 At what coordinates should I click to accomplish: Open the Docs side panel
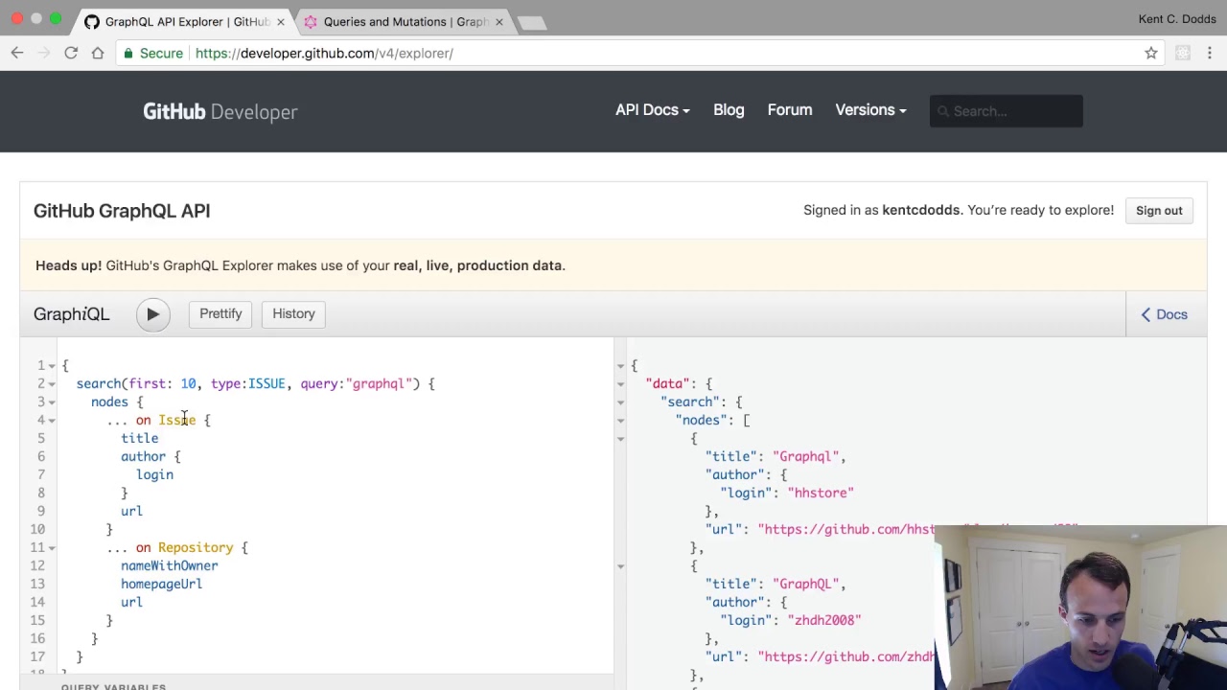pos(1165,314)
